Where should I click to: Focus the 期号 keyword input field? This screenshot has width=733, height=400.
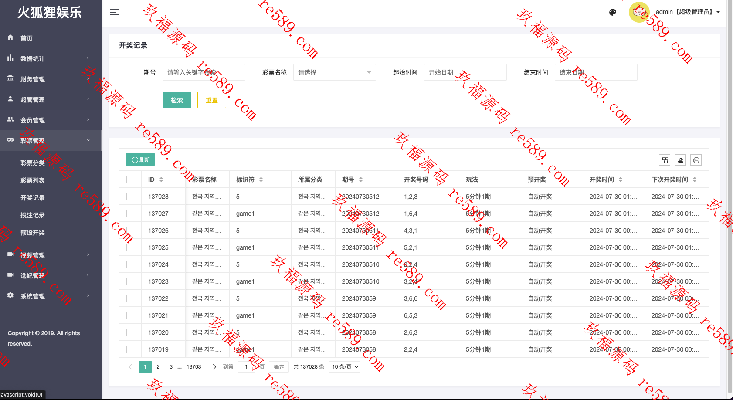pyautogui.click(x=204, y=72)
